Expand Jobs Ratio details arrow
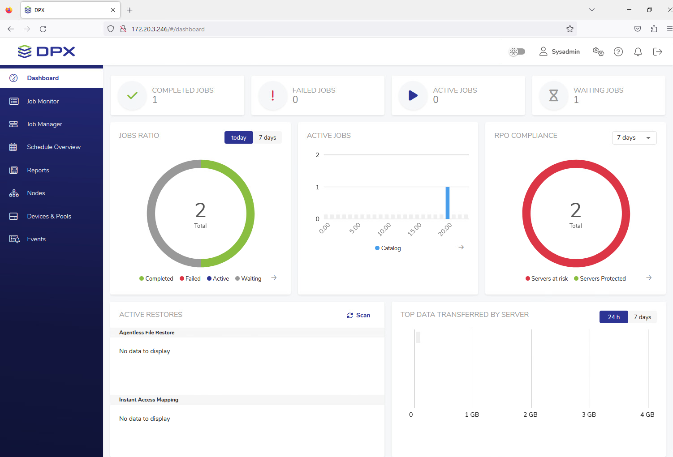 point(274,278)
